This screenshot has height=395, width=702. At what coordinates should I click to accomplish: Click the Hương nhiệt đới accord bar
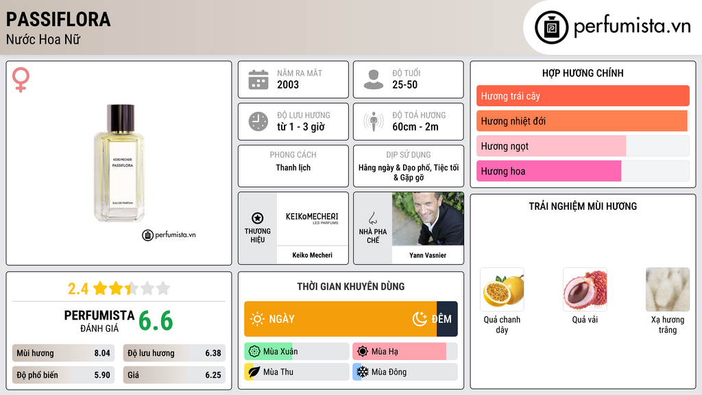pos(583,121)
